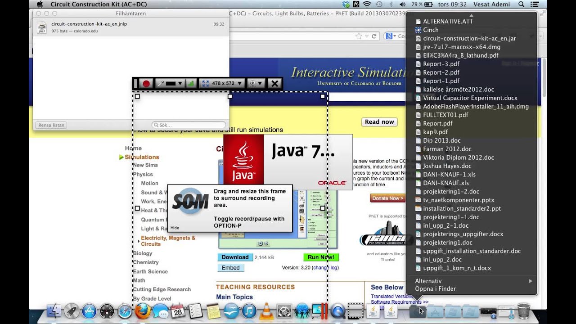Open QuickTime Player from the Dock
The height and width of the screenshot is (324, 576).
(337, 311)
